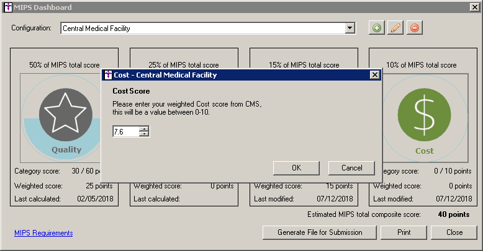The width and height of the screenshot is (483, 251).
Task: Click Generate File for Submission button
Action: coord(320,232)
